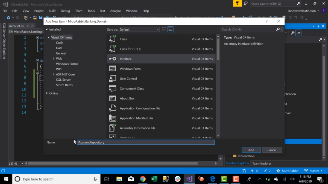Open the editor zoom 133 % dropdown
328x184 pixels.
point(22,164)
